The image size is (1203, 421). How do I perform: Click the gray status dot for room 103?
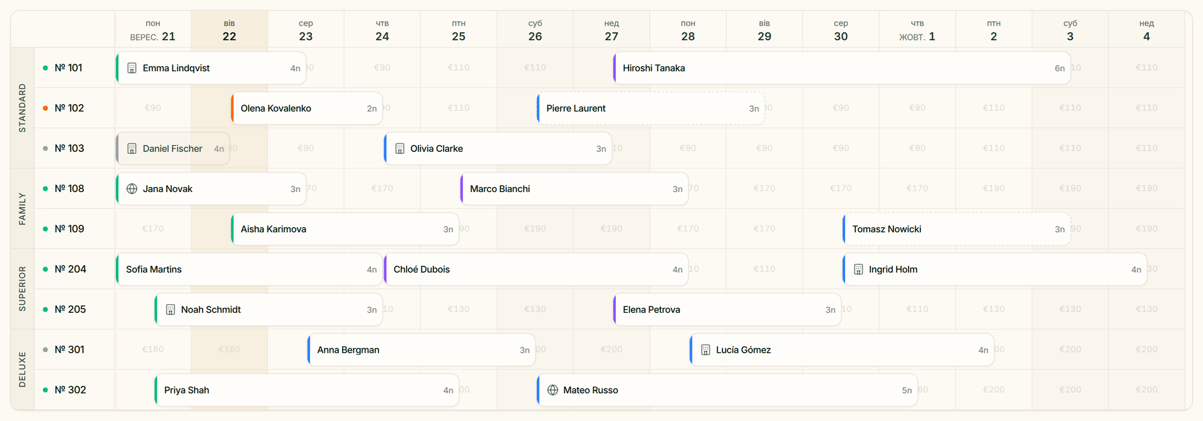(x=45, y=149)
